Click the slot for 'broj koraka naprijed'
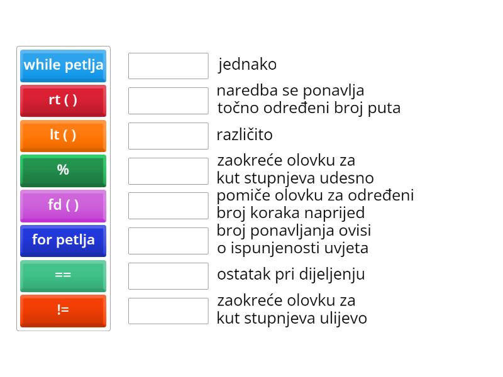Viewport: 503px width, 377px height. [x=168, y=205]
